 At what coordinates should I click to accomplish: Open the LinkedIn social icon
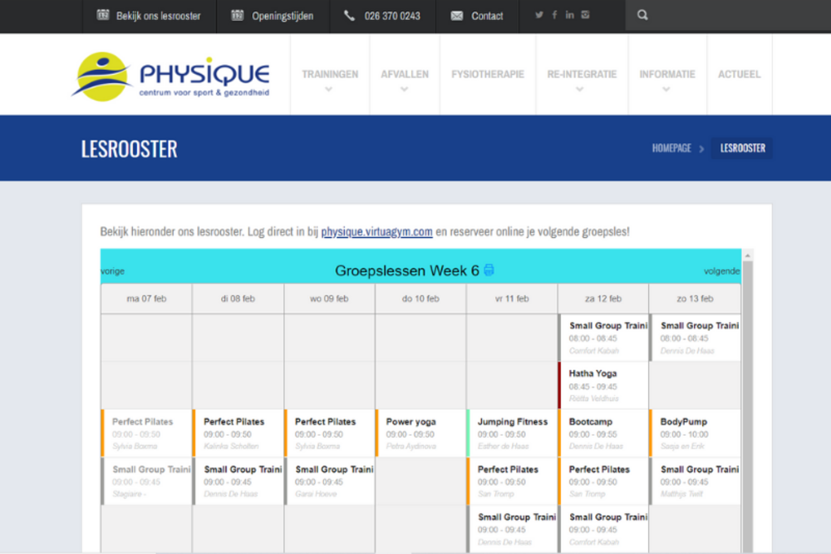pos(569,14)
